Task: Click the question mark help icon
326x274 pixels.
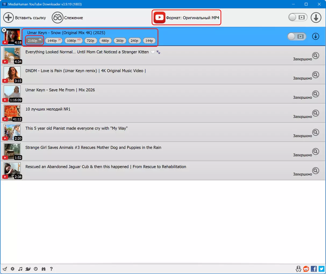Action: click(51, 269)
